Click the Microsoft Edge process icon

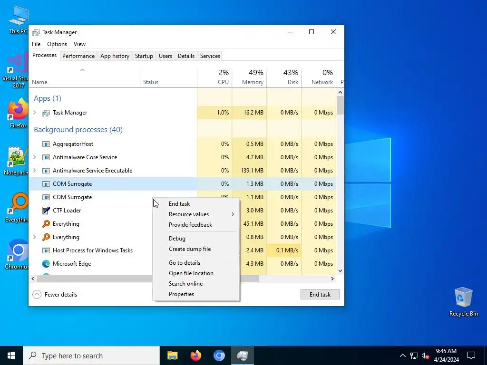click(x=46, y=264)
